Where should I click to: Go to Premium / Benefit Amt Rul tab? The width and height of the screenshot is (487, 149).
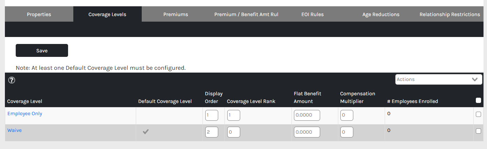tap(246, 14)
